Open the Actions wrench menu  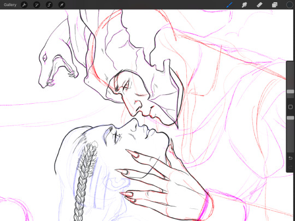[24, 5]
